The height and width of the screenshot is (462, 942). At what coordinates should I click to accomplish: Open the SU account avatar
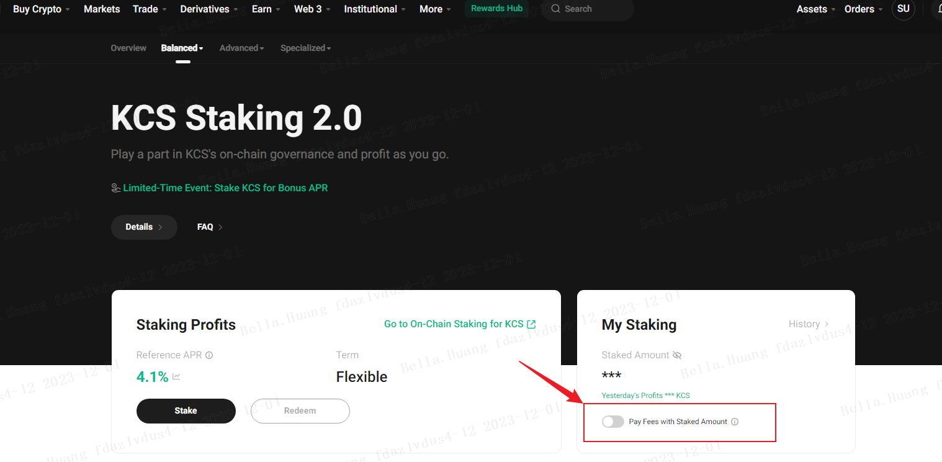[903, 9]
